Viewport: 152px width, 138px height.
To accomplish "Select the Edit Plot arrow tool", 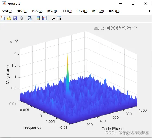I will (x=53, y=18).
